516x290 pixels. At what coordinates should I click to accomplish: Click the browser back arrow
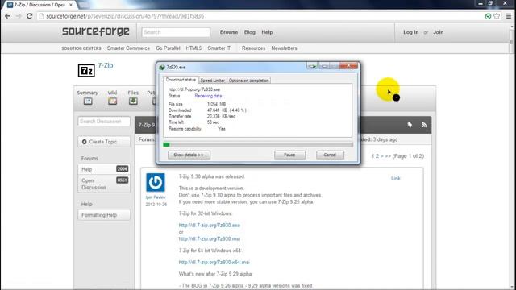point(7,16)
